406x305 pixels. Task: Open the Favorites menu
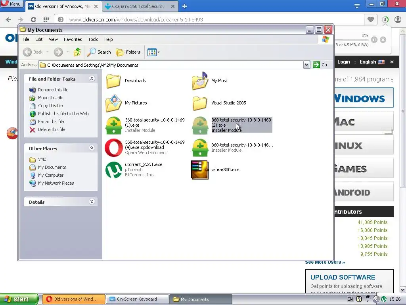tap(73, 39)
